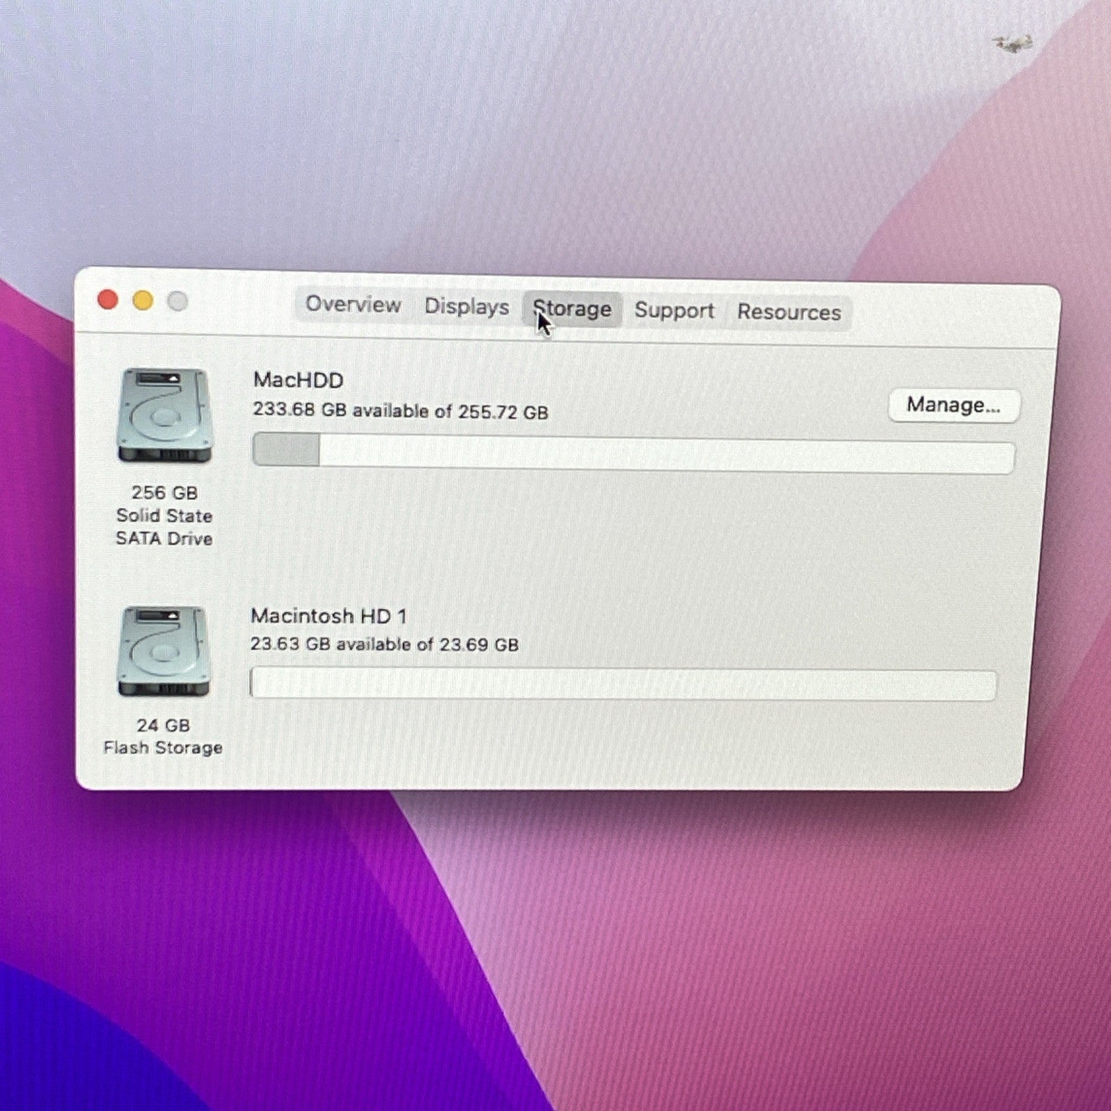Click the used gray segment of MacHDD bar

(286, 449)
